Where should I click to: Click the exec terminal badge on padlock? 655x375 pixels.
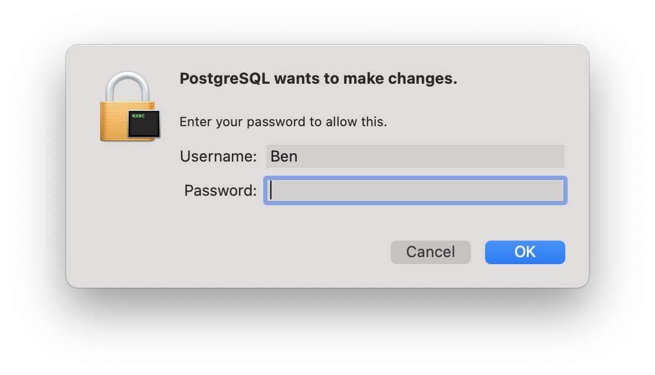pyautogui.click(x=144, y=124)
